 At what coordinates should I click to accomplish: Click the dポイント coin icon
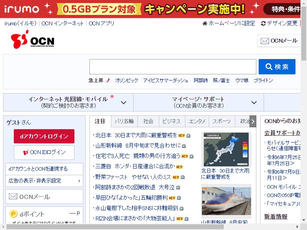point(13,214)
